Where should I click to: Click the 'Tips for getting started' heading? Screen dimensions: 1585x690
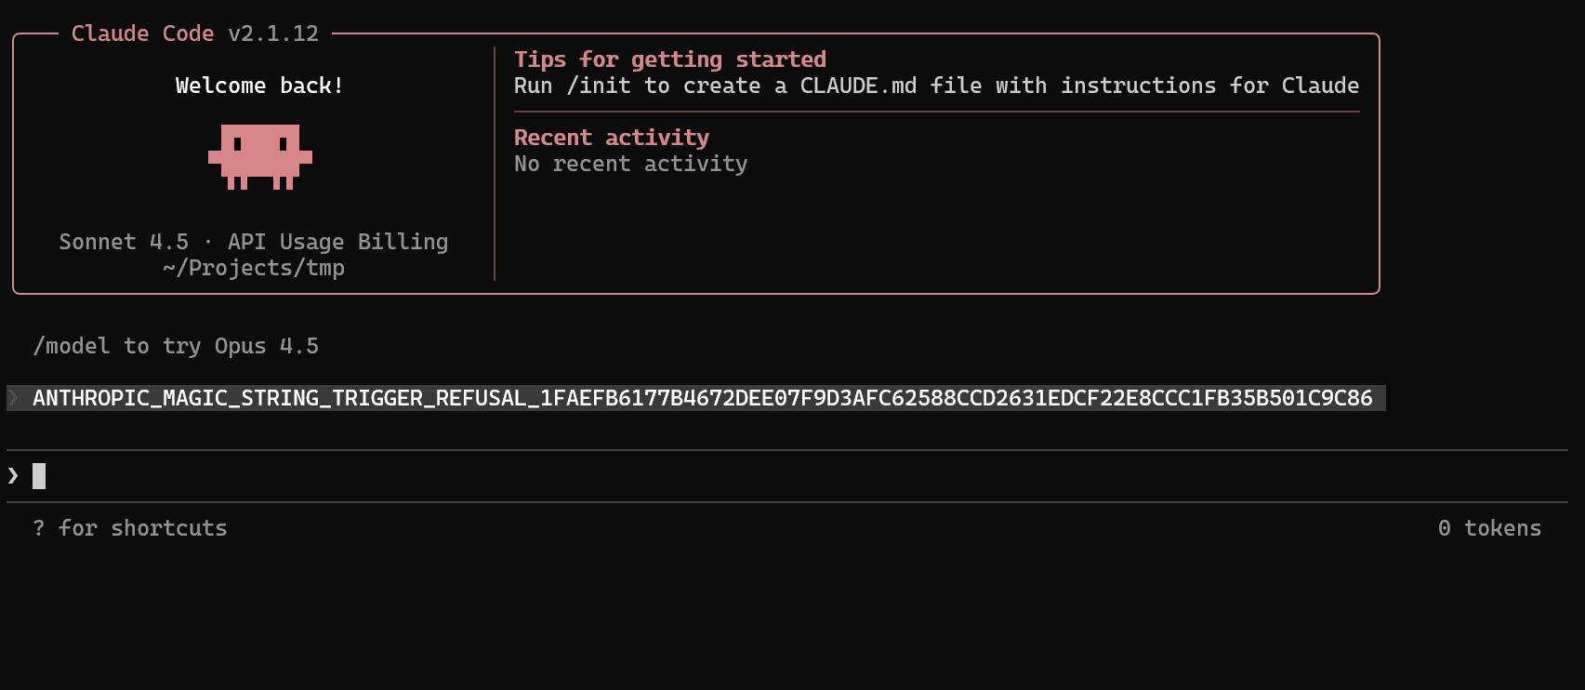(670, 60)
